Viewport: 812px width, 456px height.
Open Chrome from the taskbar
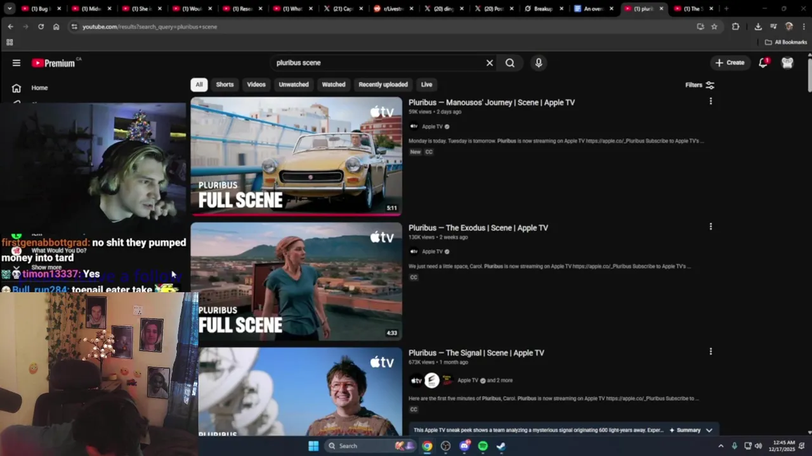pos(427,446)
